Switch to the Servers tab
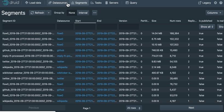 click(x=111, y=3)
